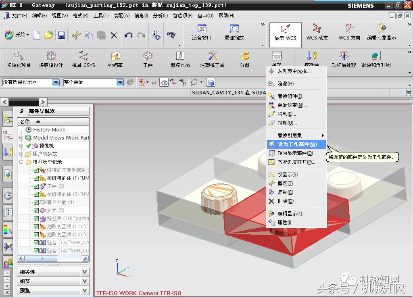Save using the floppy disk icon
Image resolution: width=413 pixels, height=298 pixels.
[x=61, y=35]
